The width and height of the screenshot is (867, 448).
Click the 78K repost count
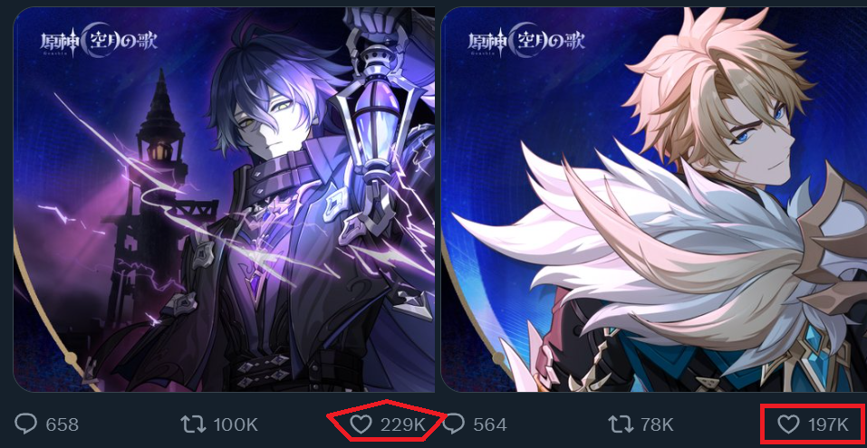pos(657,424)
